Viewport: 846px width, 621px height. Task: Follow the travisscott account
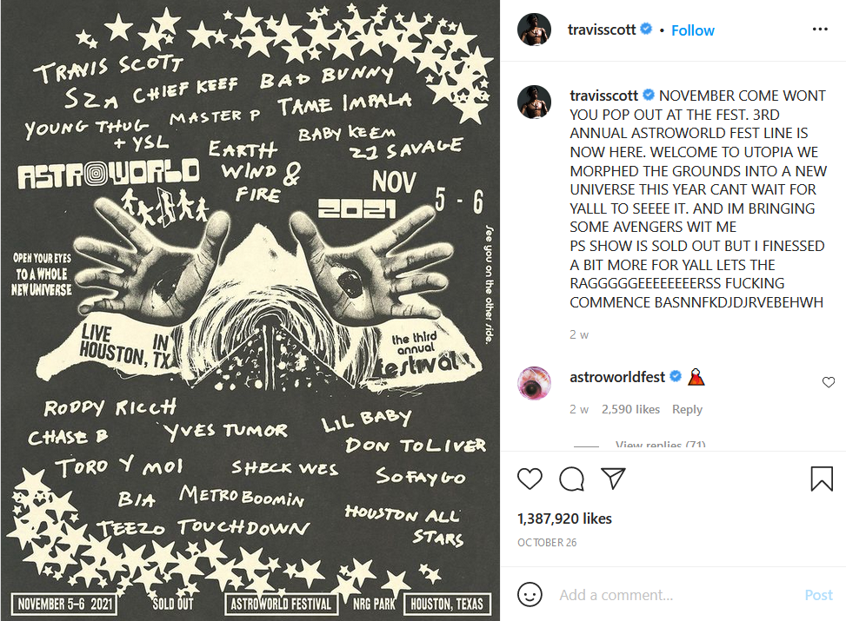[x=692, y=30]
